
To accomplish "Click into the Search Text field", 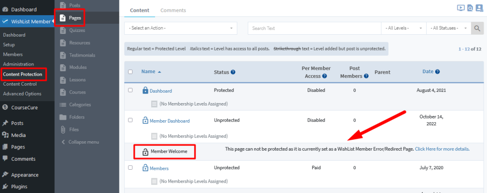I will (314, 28).
